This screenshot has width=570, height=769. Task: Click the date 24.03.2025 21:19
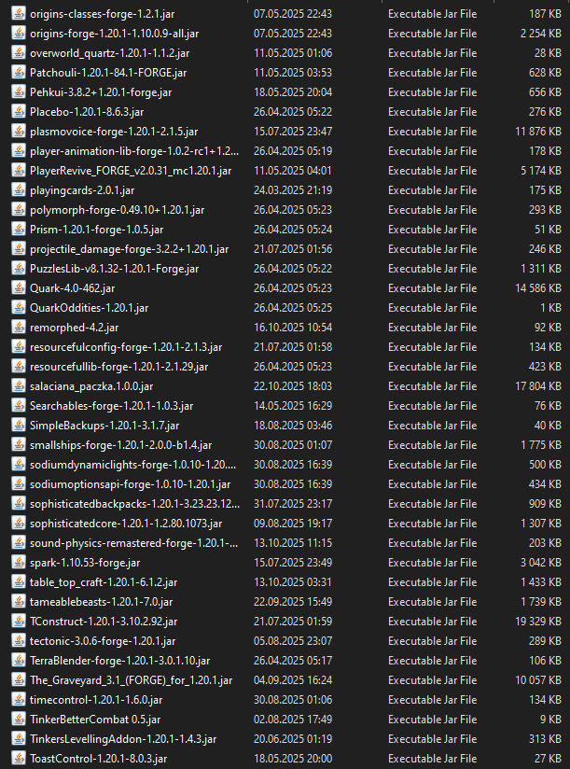pyautogui.click(x=293, y=190)
